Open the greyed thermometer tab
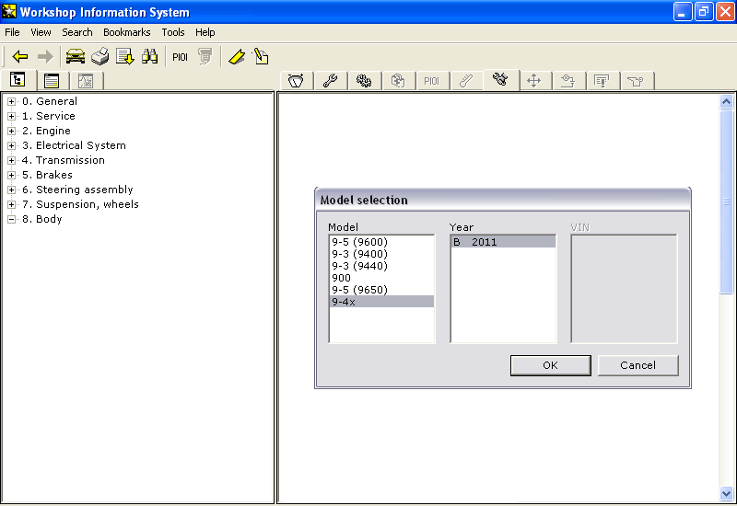The height and width of the screenshot is (506, 737). (x=466, y=81)
